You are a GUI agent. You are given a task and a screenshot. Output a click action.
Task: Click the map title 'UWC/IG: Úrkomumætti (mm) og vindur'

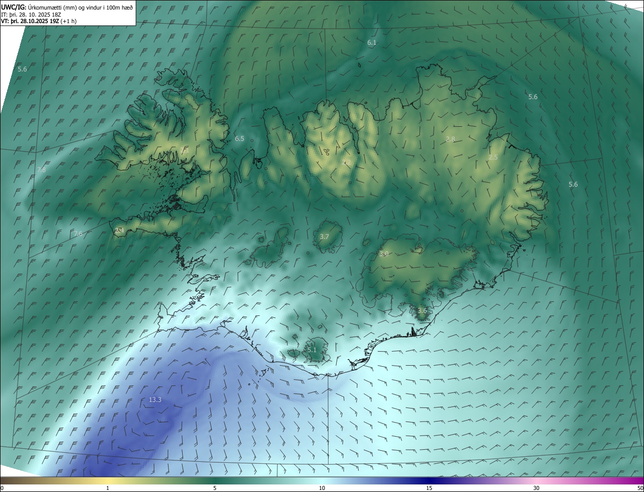(x=67, y=7)
